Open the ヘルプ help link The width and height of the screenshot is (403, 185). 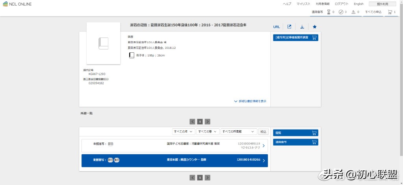pos(287,4)
